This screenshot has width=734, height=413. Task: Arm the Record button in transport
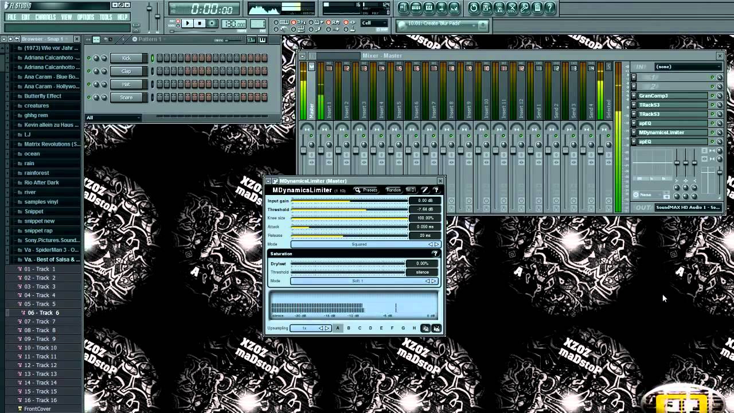(x=212, y=24)
